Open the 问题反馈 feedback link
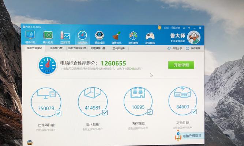This screenshot has width=244, height=146. pyautogui.click(x=175, y=28)
